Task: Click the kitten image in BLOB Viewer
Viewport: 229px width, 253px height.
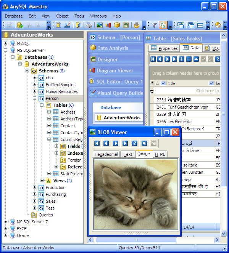Action: click(x=136, y=194)
